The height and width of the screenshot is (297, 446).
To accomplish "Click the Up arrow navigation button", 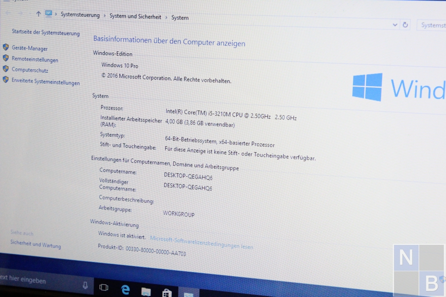I will 38,14.
